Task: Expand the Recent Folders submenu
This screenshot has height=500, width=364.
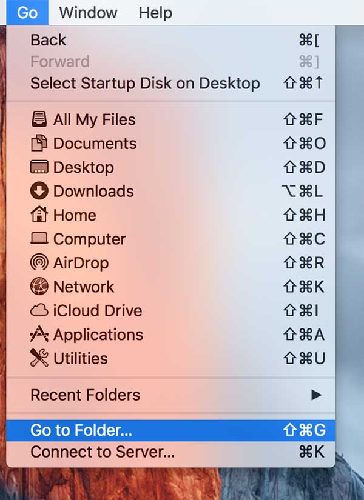Action: click(x=85, y=395)
